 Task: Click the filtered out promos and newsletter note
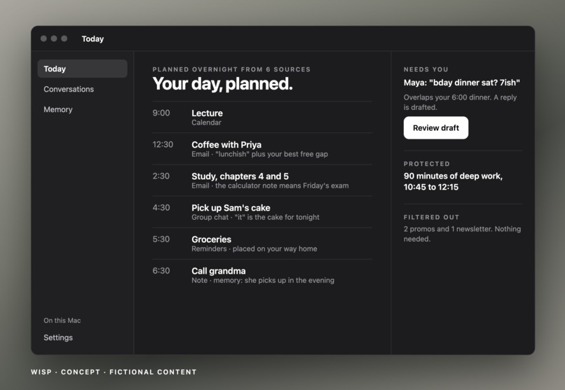(x=462, y=234)
